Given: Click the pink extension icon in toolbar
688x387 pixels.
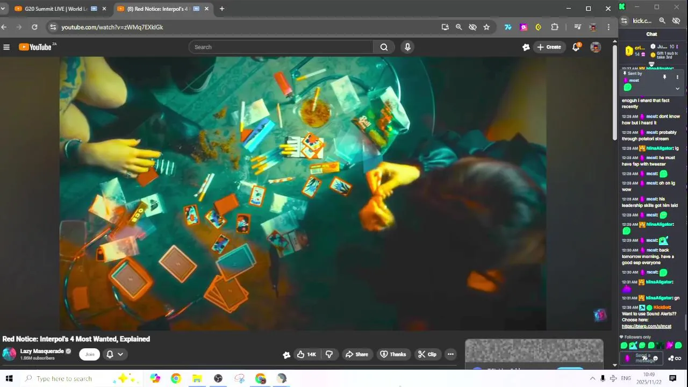Looking at the screenshot, I should 524,27.
